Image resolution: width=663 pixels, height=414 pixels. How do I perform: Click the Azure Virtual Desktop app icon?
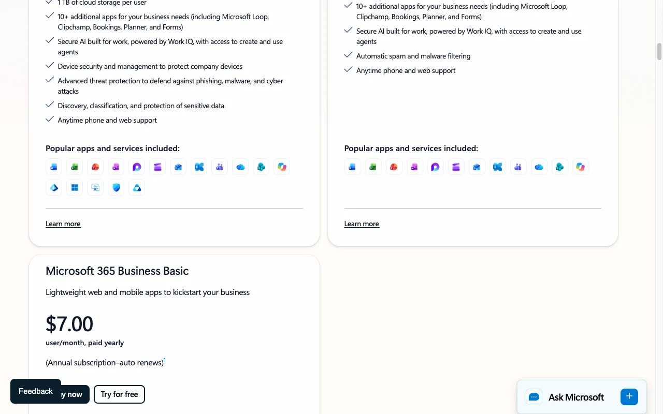tap(95, 187)
